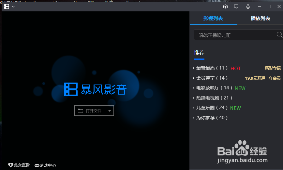The width and height of the screenshot is (283, 170).
Task: Click the NEW badge beside 电影放映厅
Action: [240, 88]
